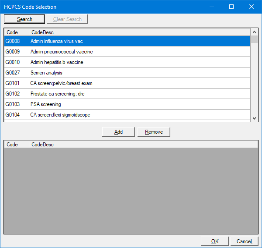Sort top list by Code column header
This screenshot has width=262, height=248.
coord(17,32)
